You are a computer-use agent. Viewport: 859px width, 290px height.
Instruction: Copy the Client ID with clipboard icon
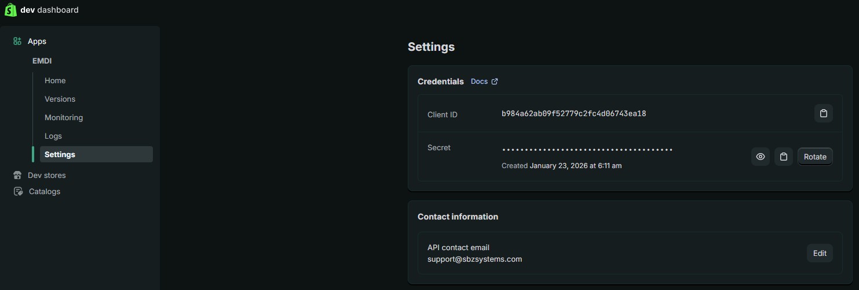(823, 113)
